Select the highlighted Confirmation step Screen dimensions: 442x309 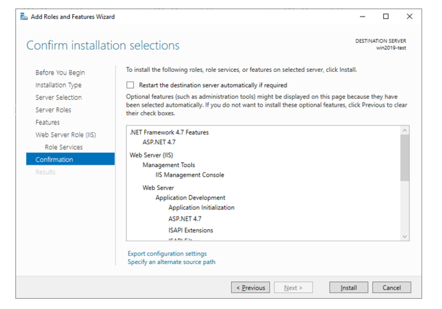pos(54,160)
